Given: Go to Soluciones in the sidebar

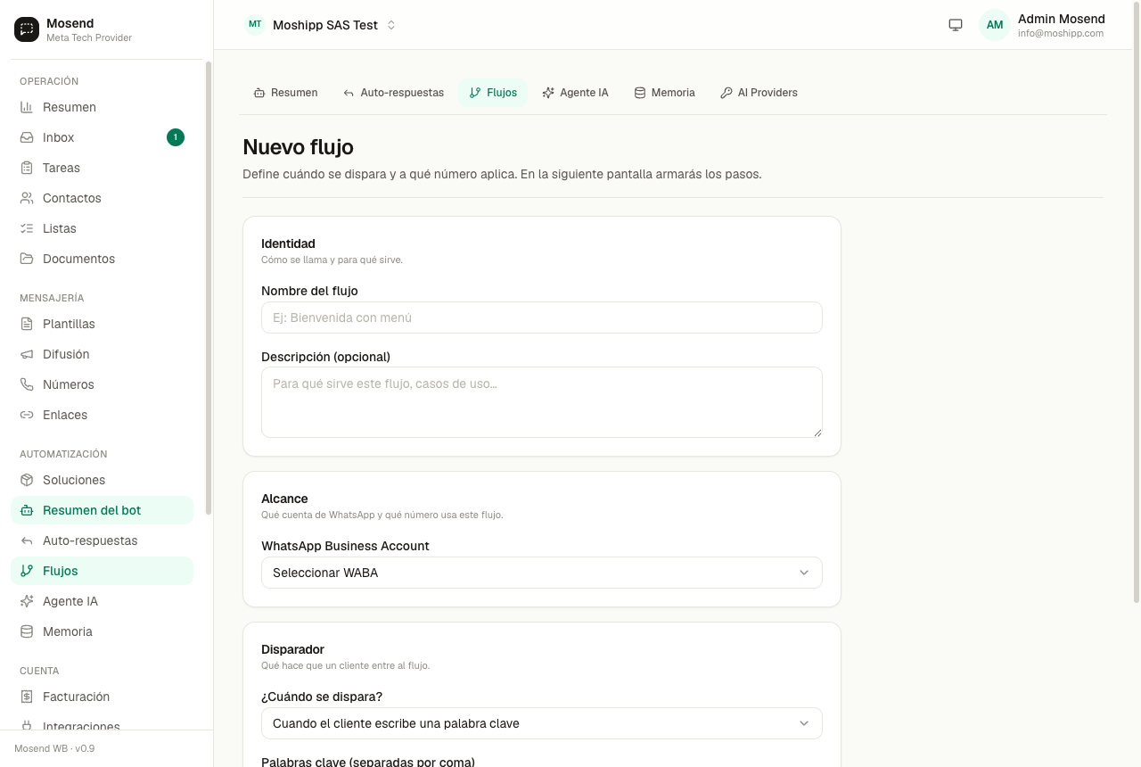Looking at the screenshot, I should 102,480.
